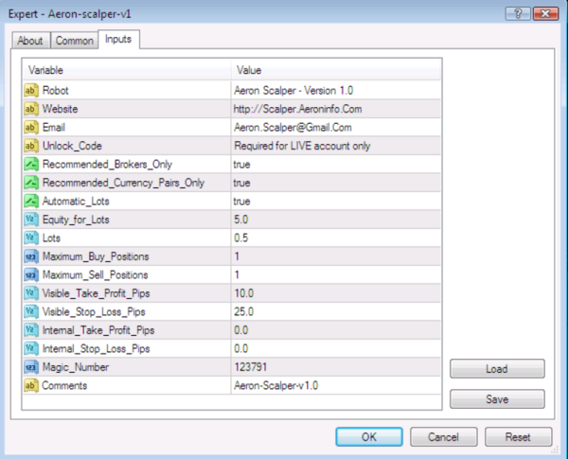Click the integer icon beside Maximum_Sell_Positions
Image resolution: width=568 pixels, height=459 pixels.
click(31, 275)
